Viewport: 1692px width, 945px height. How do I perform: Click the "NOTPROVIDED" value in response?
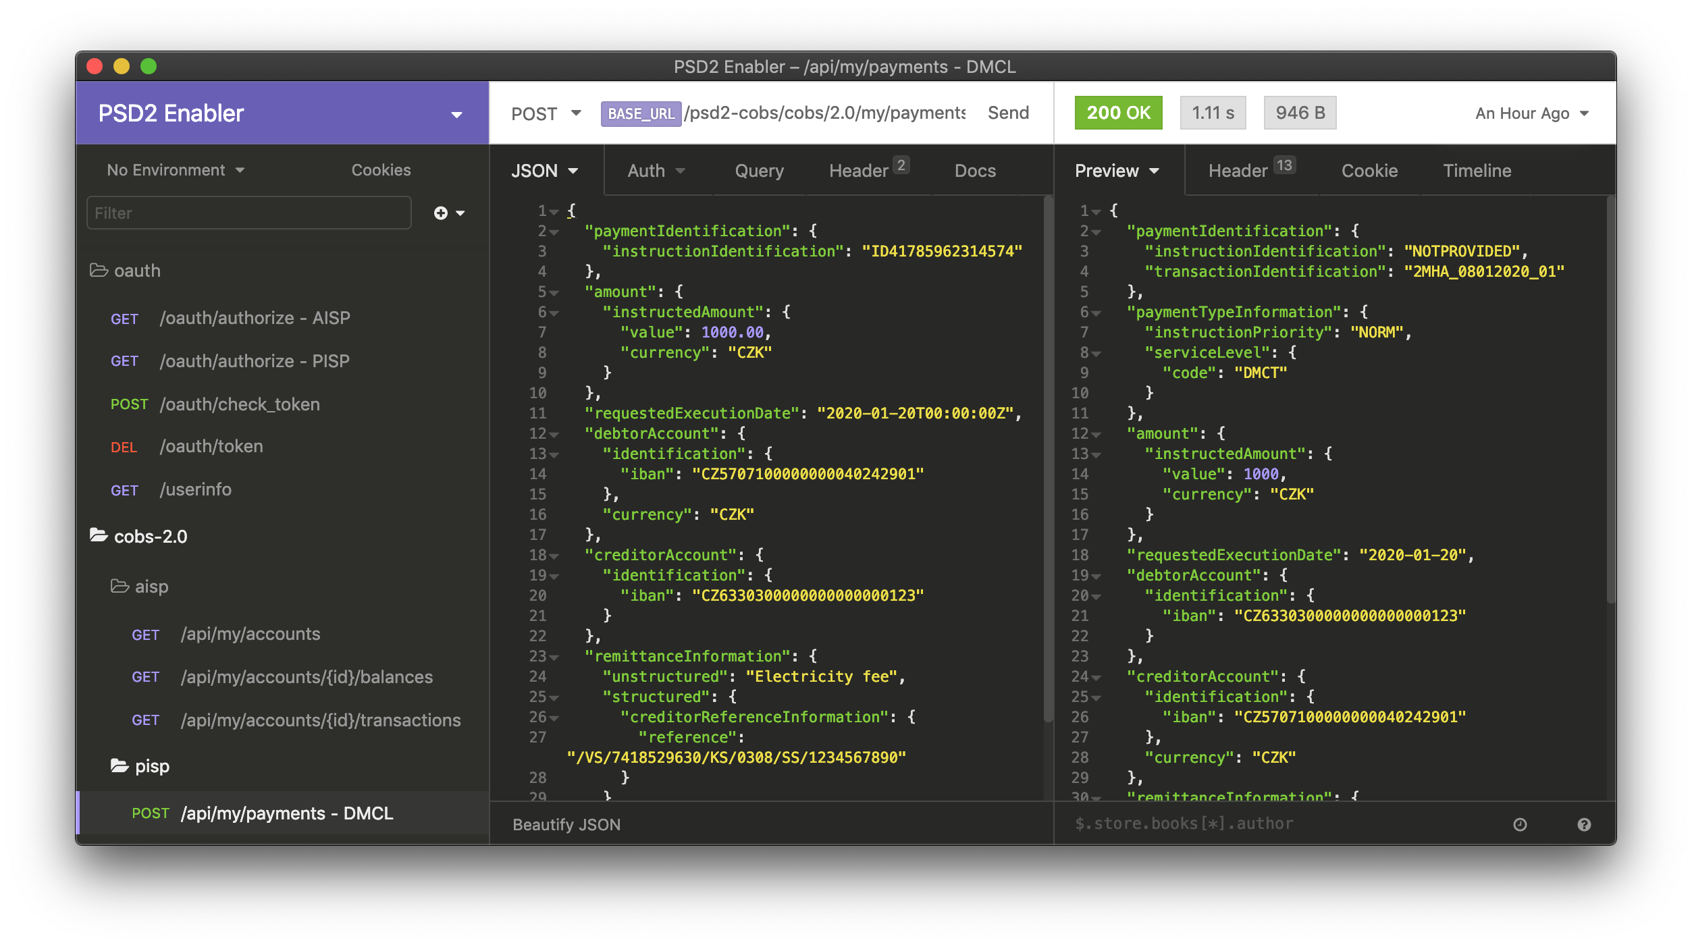pyautogui.click(x=1462, y=252)
